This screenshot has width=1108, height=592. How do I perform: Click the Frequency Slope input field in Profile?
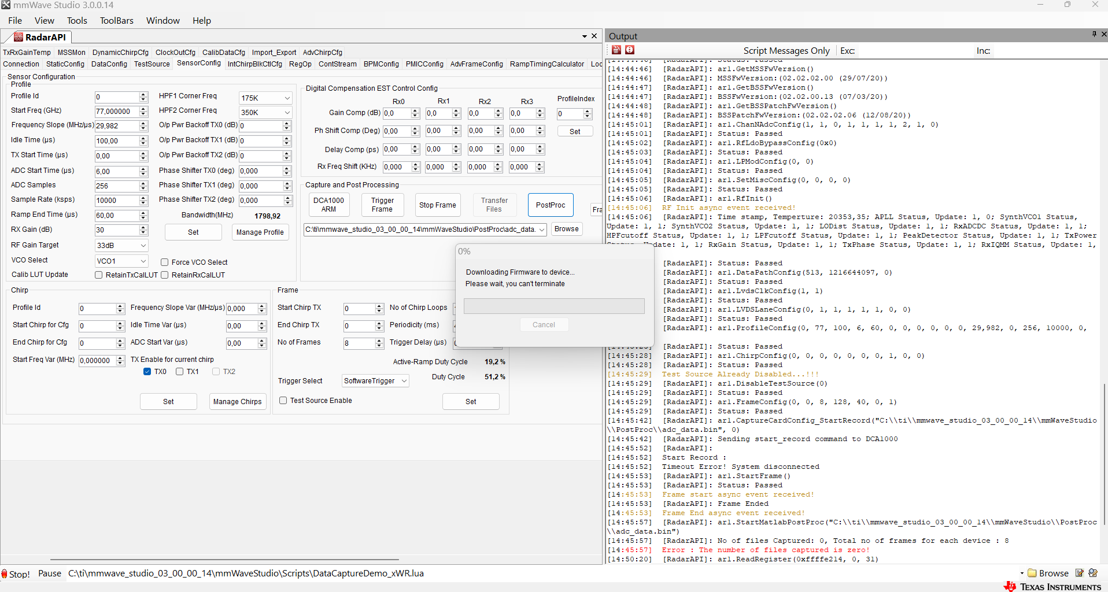pyautogui.click(x=117, y=126)
